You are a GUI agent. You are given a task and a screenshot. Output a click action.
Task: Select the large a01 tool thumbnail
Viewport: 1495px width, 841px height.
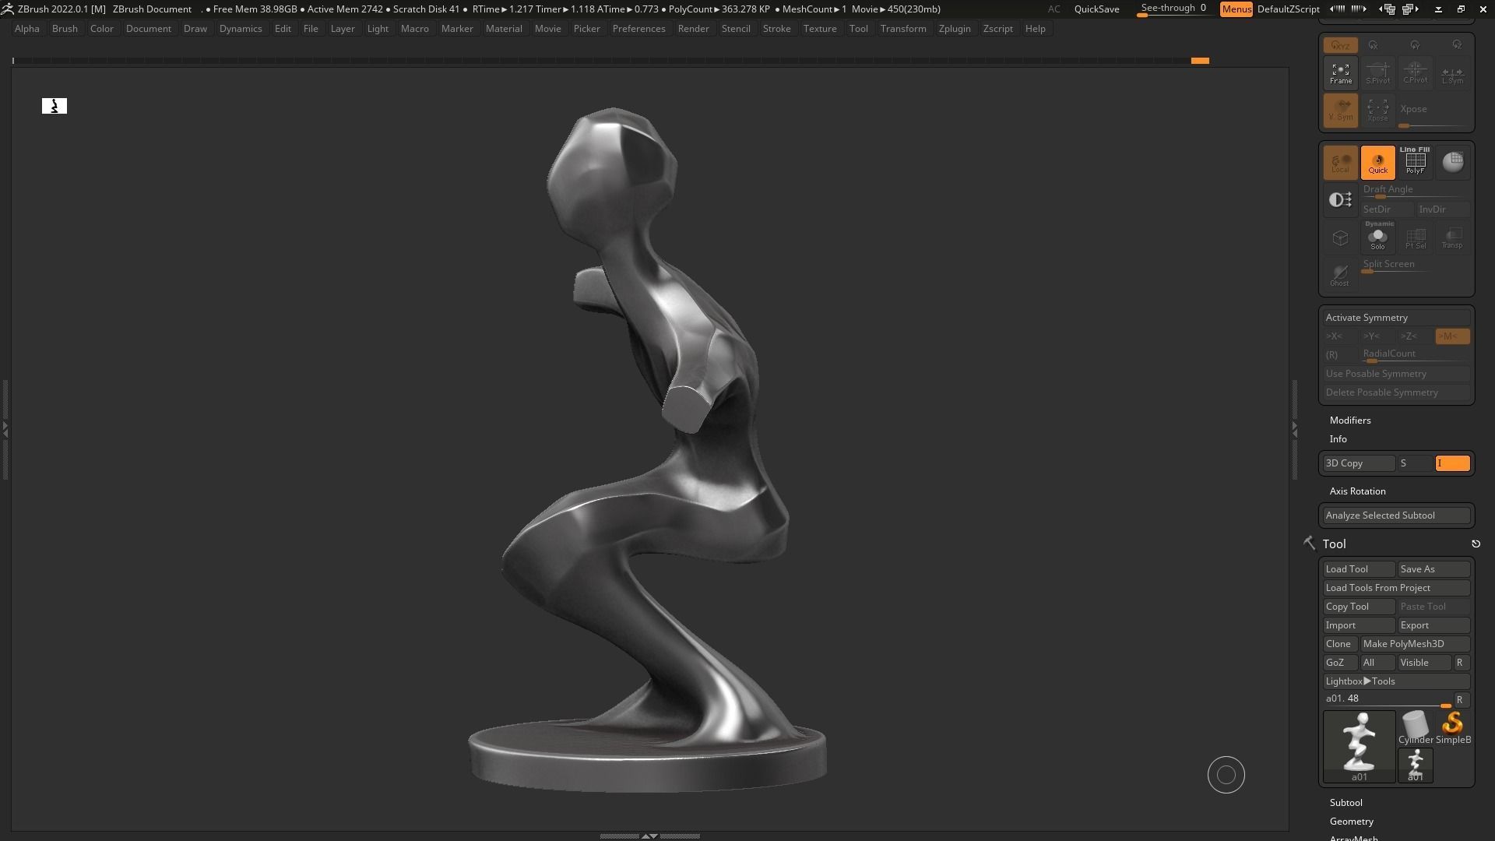click(x=1359, y=746)
